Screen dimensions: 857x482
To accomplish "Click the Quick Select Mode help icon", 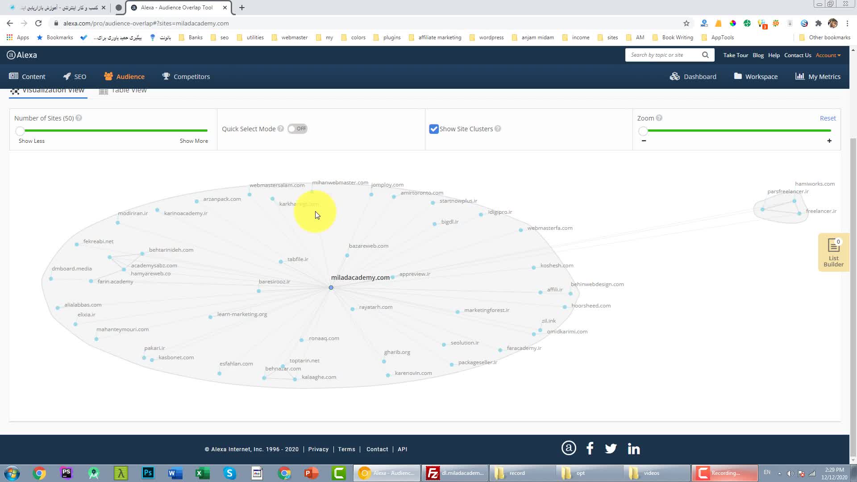I will [x=280, y=129].
